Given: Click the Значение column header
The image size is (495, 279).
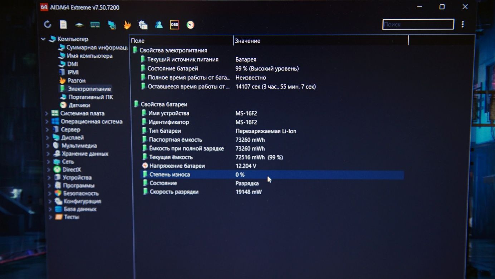Looking at the screenshot, I should pos(320,41).
